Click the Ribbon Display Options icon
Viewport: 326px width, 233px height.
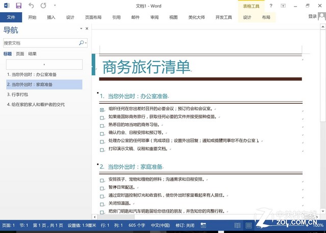point(295,6)
